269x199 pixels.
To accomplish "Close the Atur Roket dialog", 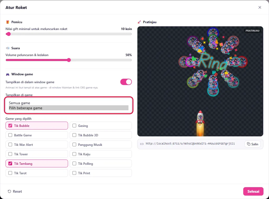I will (x=260, y=7).
